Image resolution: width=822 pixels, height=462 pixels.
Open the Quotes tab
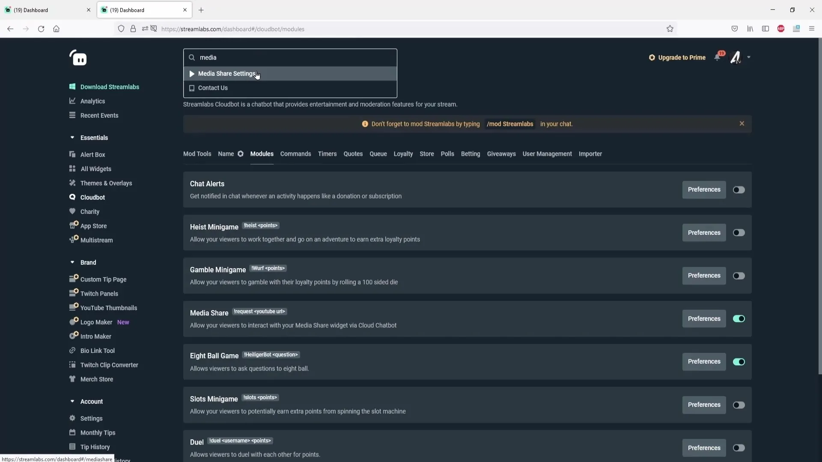353,154
